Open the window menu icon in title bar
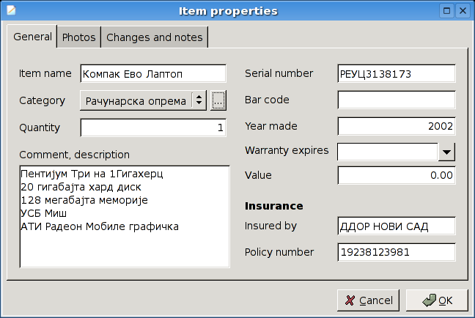 coord(10,11)
